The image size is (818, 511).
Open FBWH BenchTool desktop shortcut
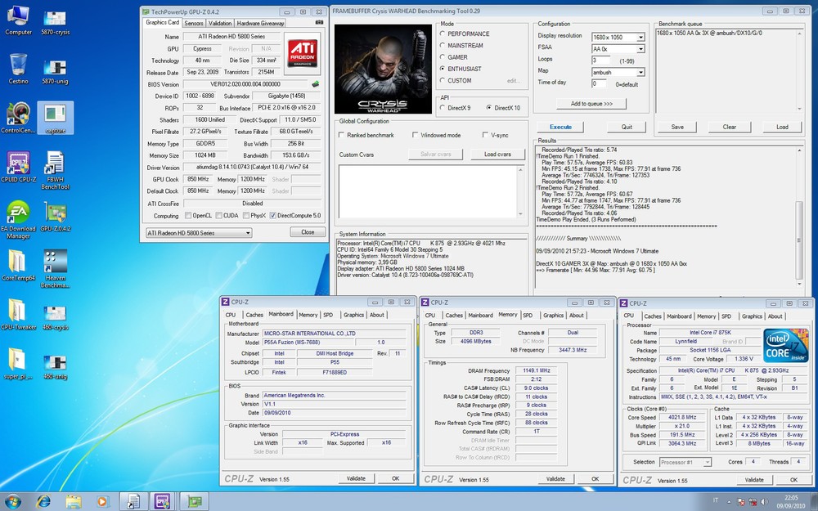55,170
